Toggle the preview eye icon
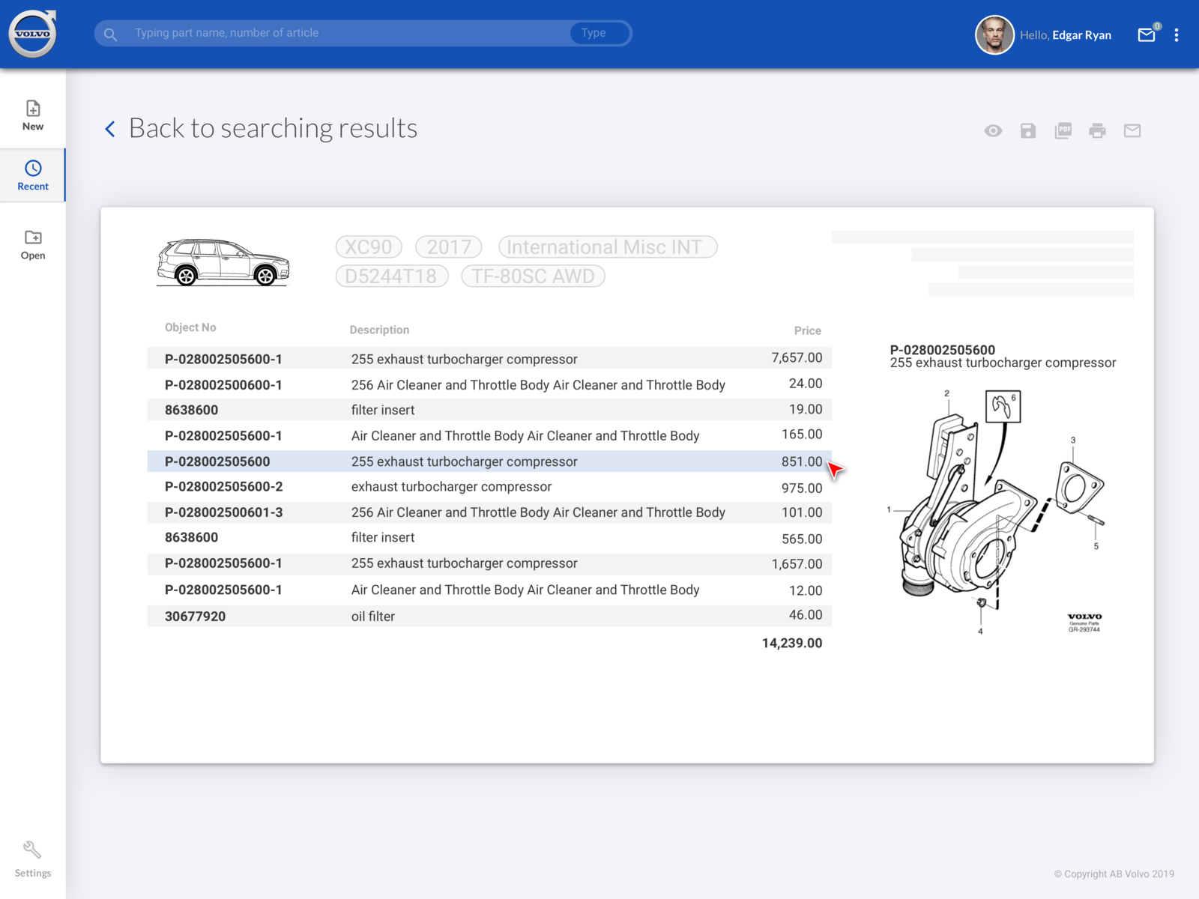Viewport: 1199px width, 899px height. coord(993,130)
